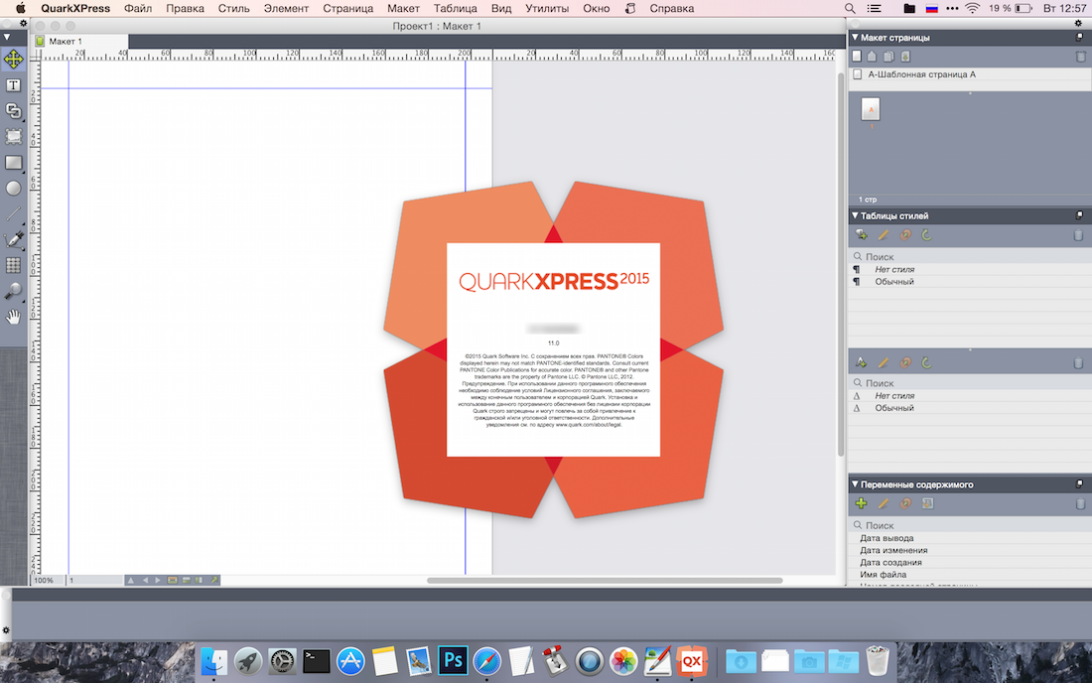Viewport: 1092px width, 683px height.
Task: Edit the selected character style sheet
Action: (x=884, y=362)
